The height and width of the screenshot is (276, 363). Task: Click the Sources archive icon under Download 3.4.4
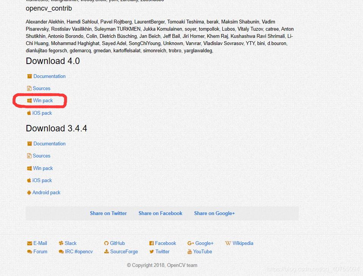click(29, 156)
